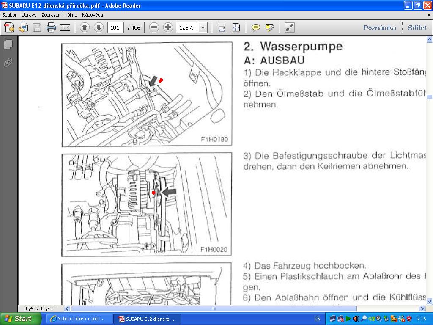This screenshot has width=433, height=325.
Task: Click the horizontal scrollbar left arrow
Action: pyautogui.click(x=67, y=308)
